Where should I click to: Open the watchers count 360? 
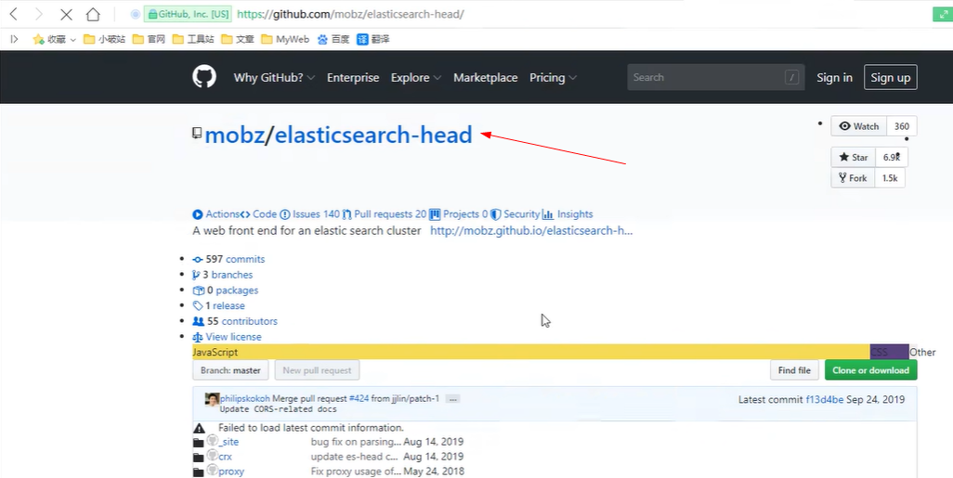click(902, 126)
